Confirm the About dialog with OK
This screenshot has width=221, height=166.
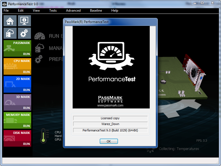[x=109, y=141]
